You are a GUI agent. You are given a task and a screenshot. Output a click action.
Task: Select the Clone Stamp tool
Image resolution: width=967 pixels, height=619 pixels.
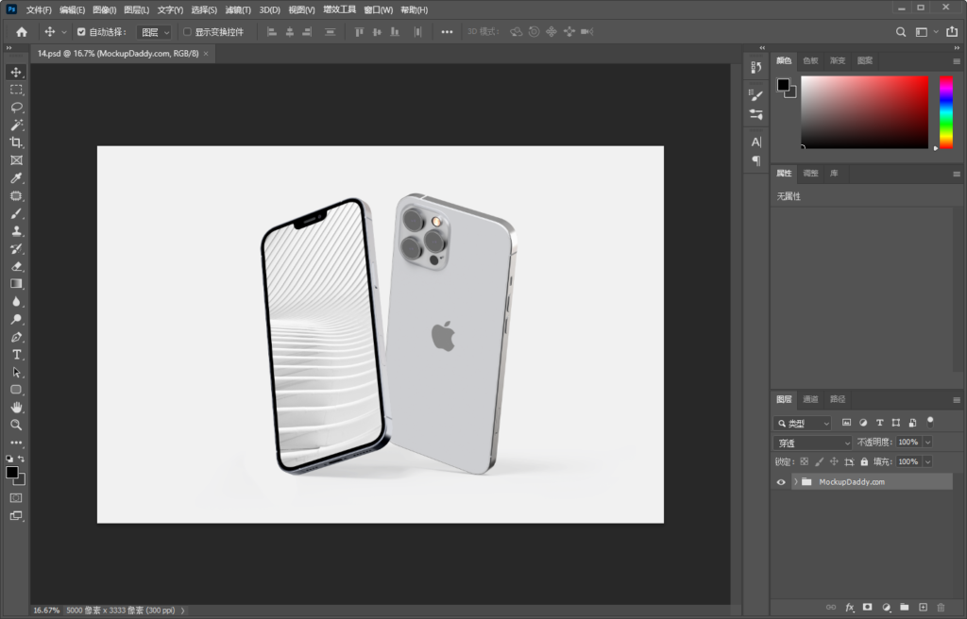point(16,231)
